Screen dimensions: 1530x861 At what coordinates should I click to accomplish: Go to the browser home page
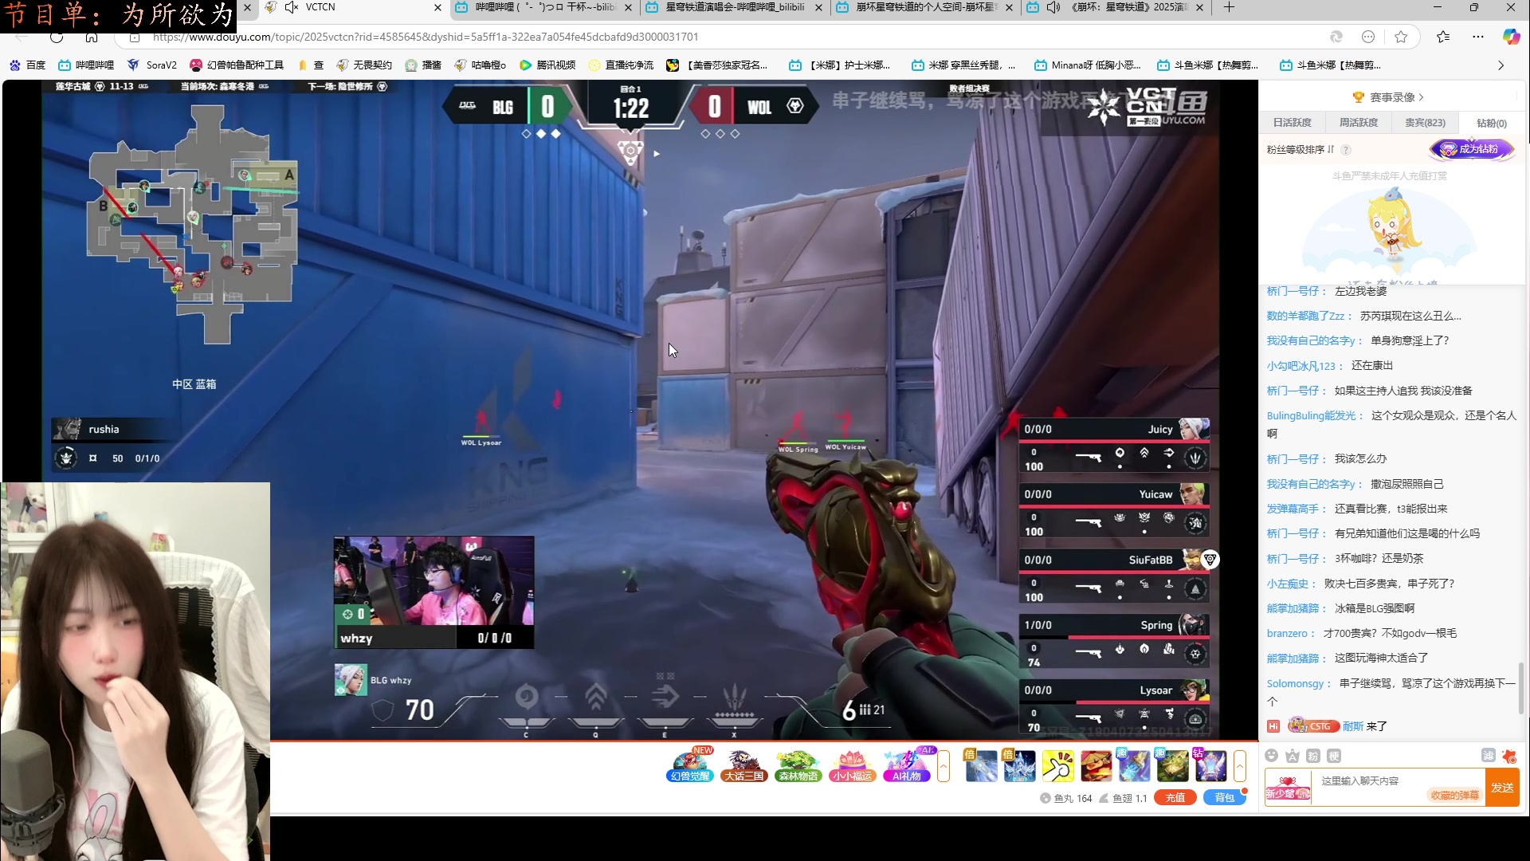pos(92,37)
